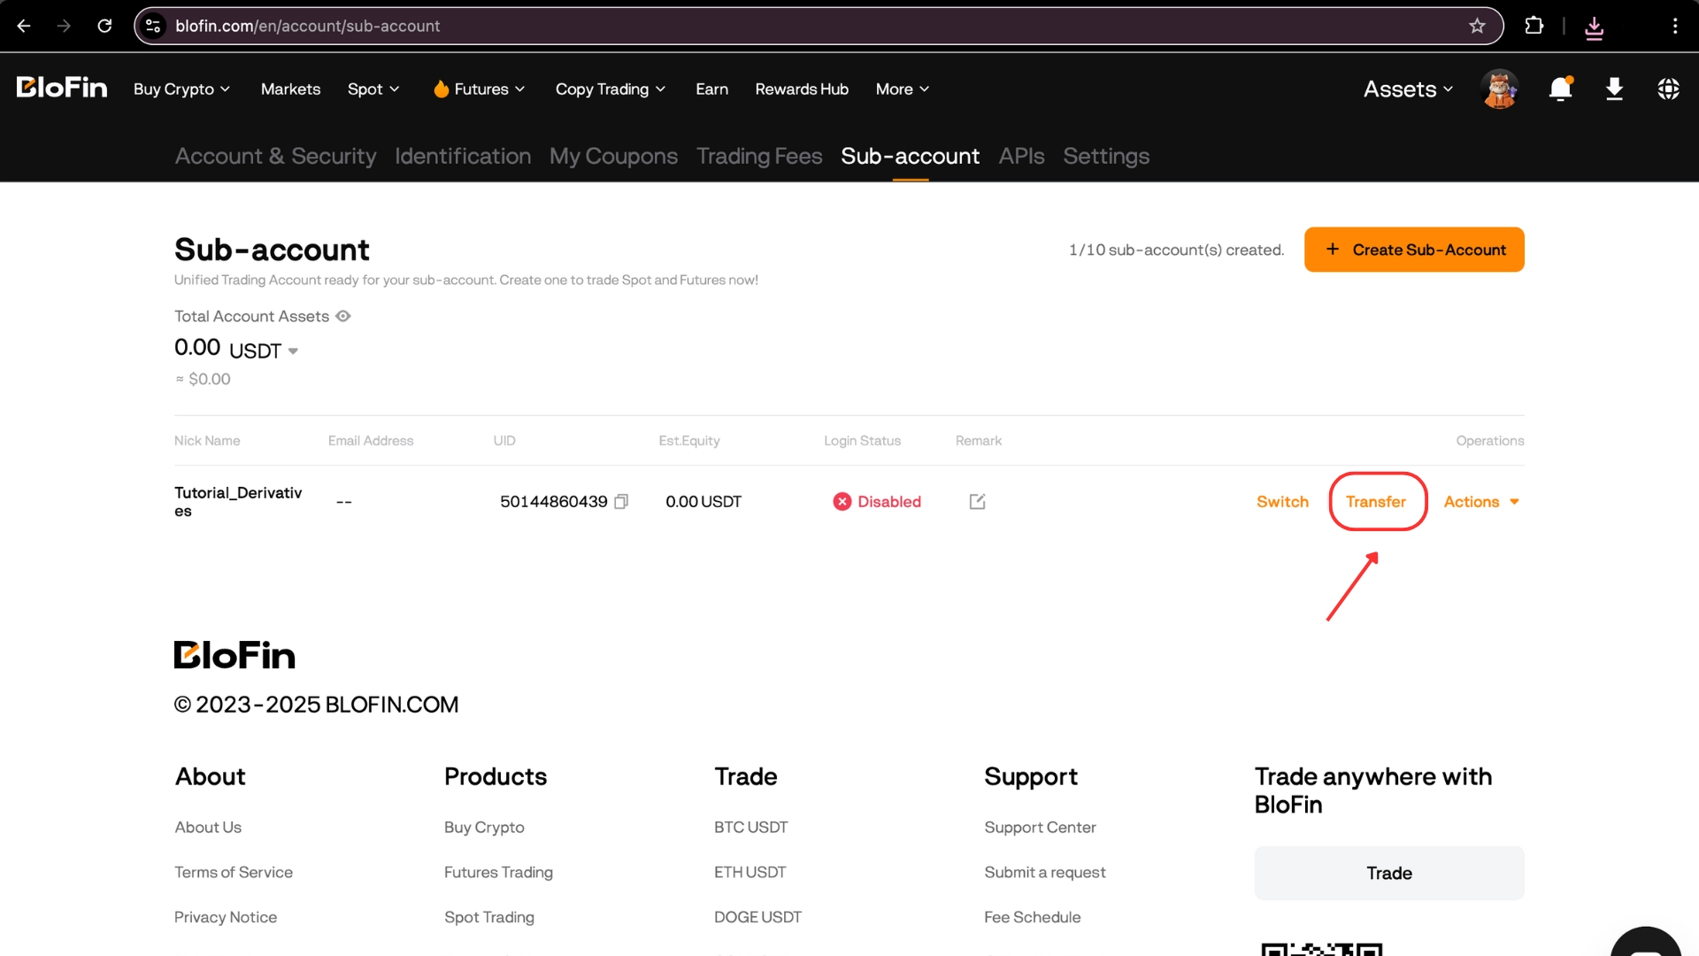Click the Tutorial_Derivatives nick name
This screenshot has width=1699, height=956.
coord(238,502)
